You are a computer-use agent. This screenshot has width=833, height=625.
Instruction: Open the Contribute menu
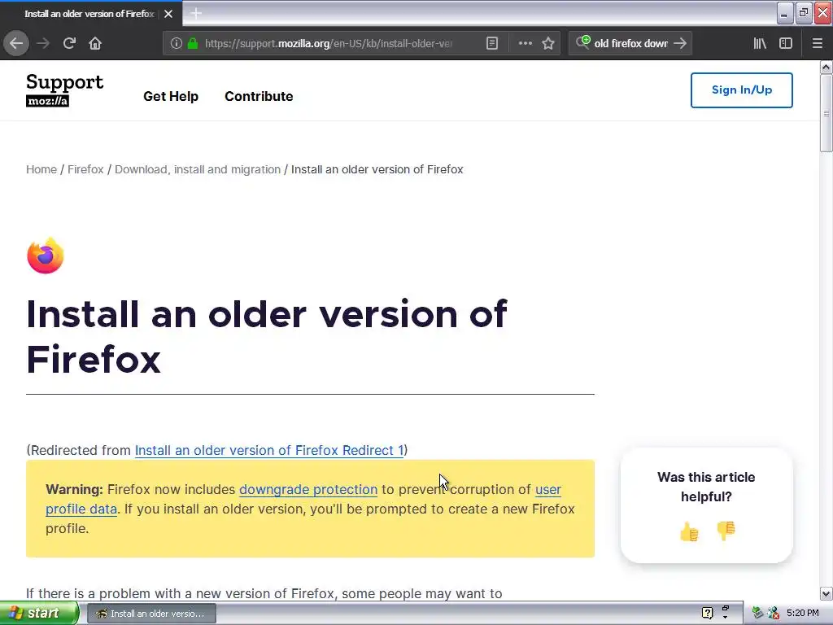pyautogui.click(x=259, y=96)
